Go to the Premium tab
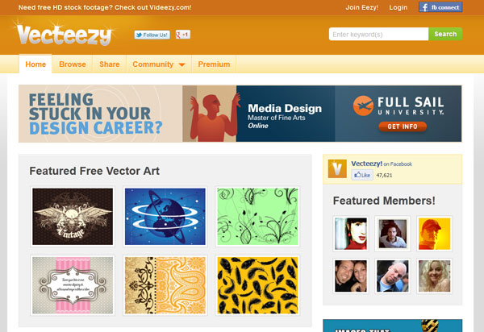This screenshot has height=332, width=484. pyautogui.click(x=214, y=64)
